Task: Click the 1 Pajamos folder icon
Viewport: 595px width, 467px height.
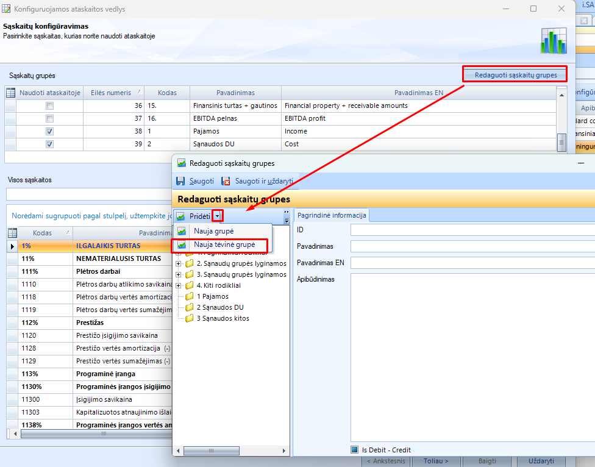Action: pos(189,296)
